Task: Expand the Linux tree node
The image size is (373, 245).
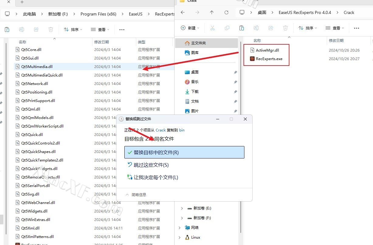Action: coord(179,237)
